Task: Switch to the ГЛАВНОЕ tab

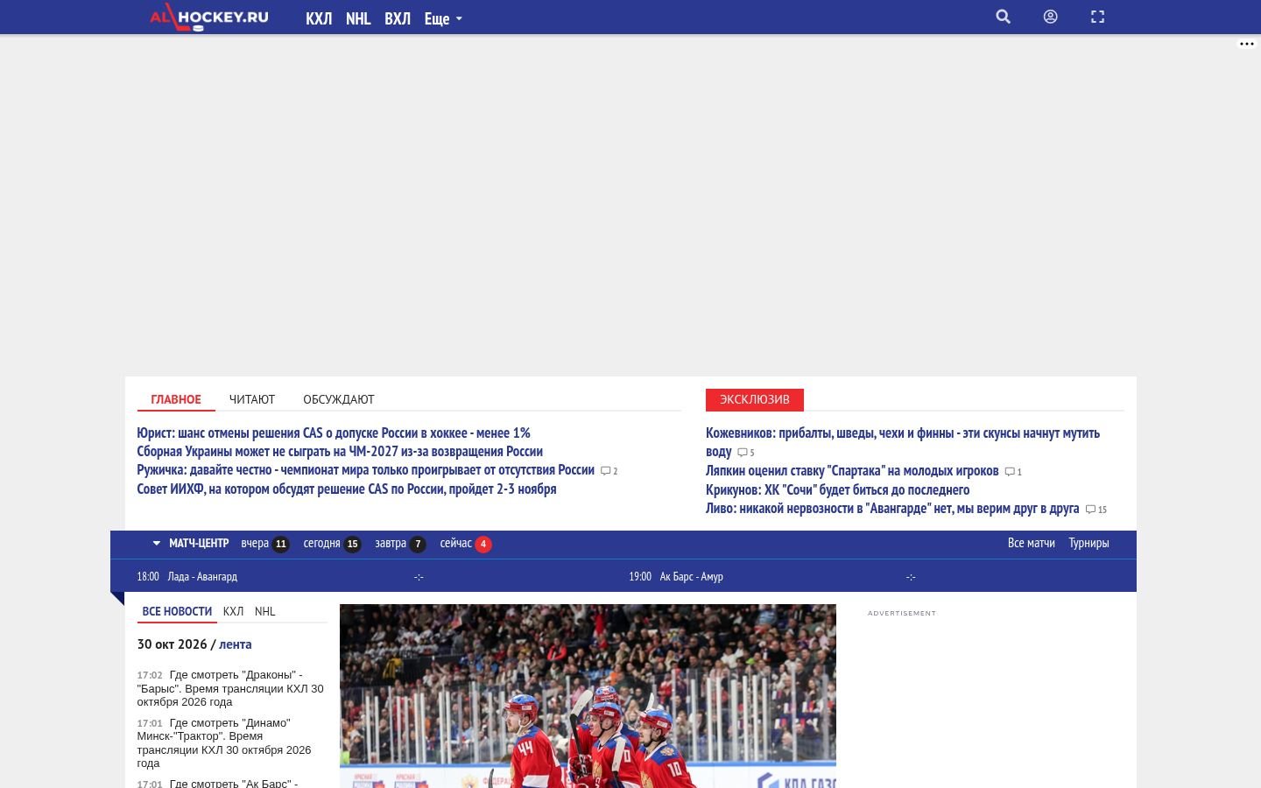Action: click(176, 399)
